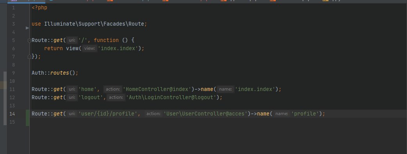Click the 'name:' hint on line 11
407x154 pixels.
225,89
